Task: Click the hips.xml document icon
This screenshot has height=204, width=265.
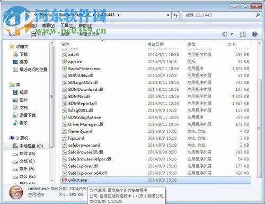Action: click(64, 138)
